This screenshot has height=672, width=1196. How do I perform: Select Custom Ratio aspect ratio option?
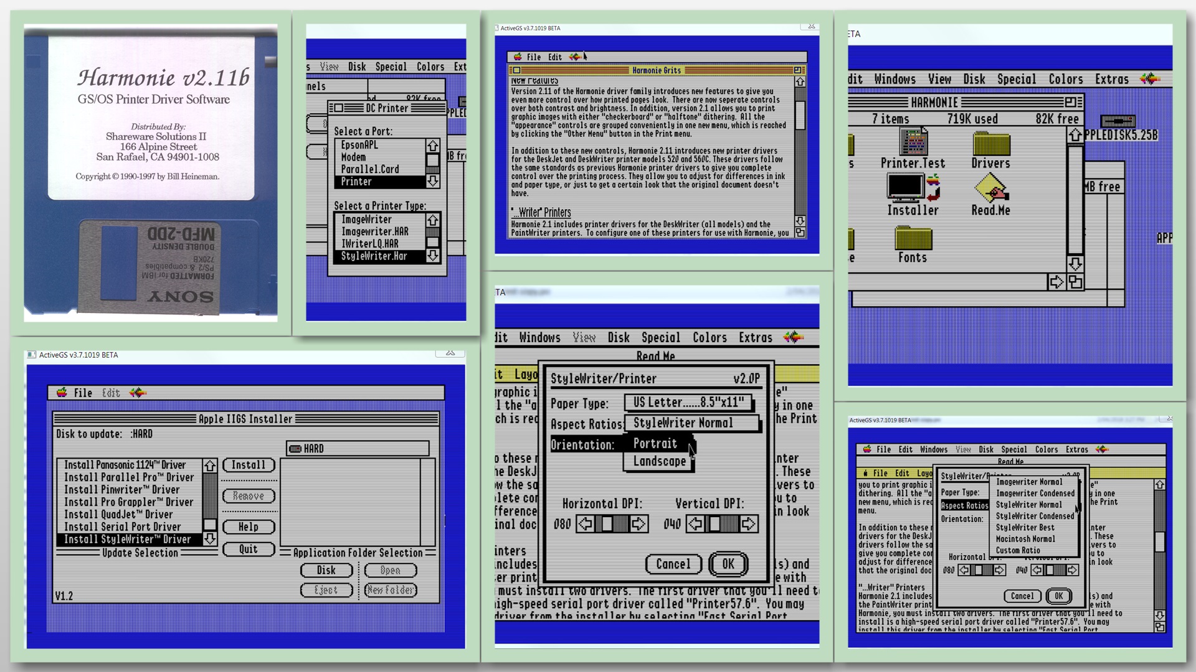[1035, 551]
